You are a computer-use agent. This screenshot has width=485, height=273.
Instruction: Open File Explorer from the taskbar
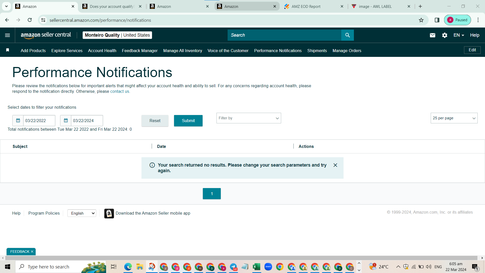tap(140, 267)
